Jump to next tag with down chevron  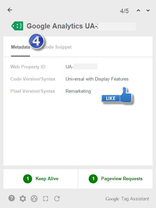[148, 10]
